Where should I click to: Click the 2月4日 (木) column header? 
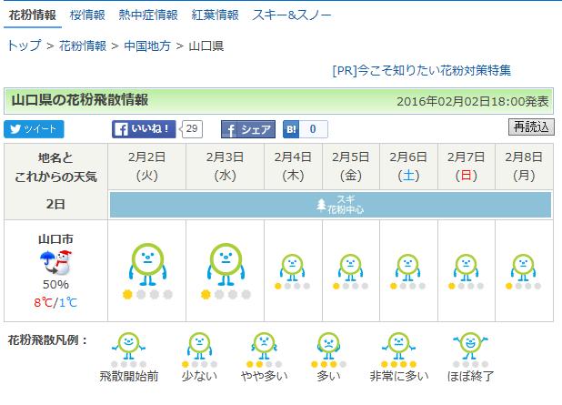293,167
